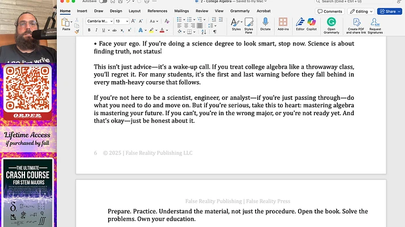Screen dimensions: 405x227
Task: Open the Mailings ribbon tab
Action: click(x=181, y=11)
